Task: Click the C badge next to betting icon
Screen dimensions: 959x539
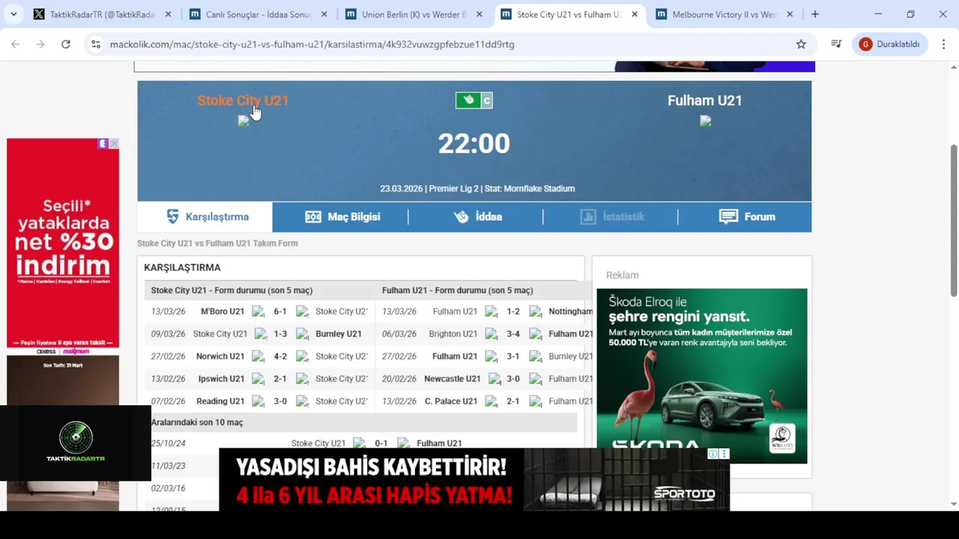Action: tap(487, 100)
